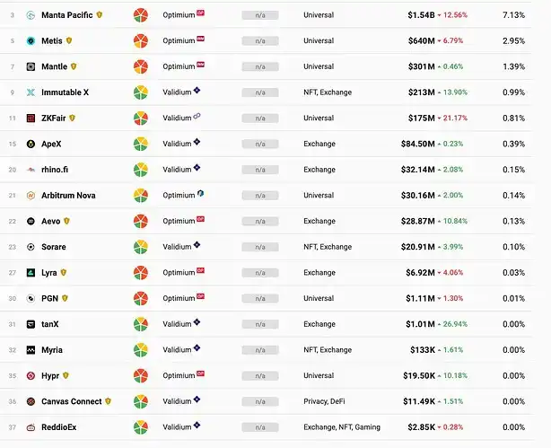Click the ZKFair warning shield icon

point(72,119)
